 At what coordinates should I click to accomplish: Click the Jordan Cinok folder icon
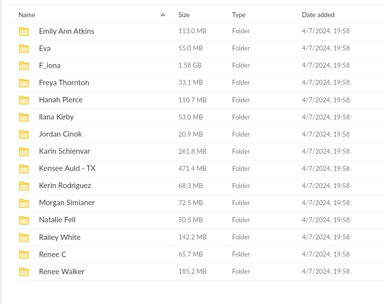pos(24,134)
